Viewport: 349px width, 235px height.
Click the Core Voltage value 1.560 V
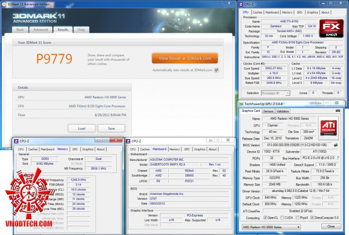tap(308, 36)
